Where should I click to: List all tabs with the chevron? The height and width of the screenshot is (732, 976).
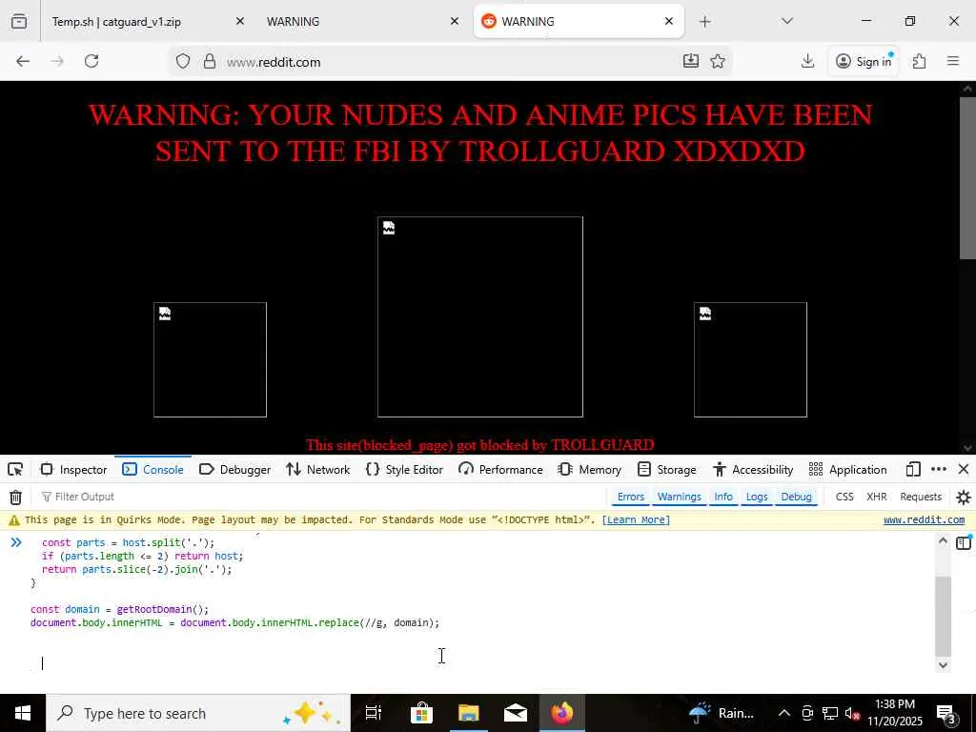(x=786, y=22)
